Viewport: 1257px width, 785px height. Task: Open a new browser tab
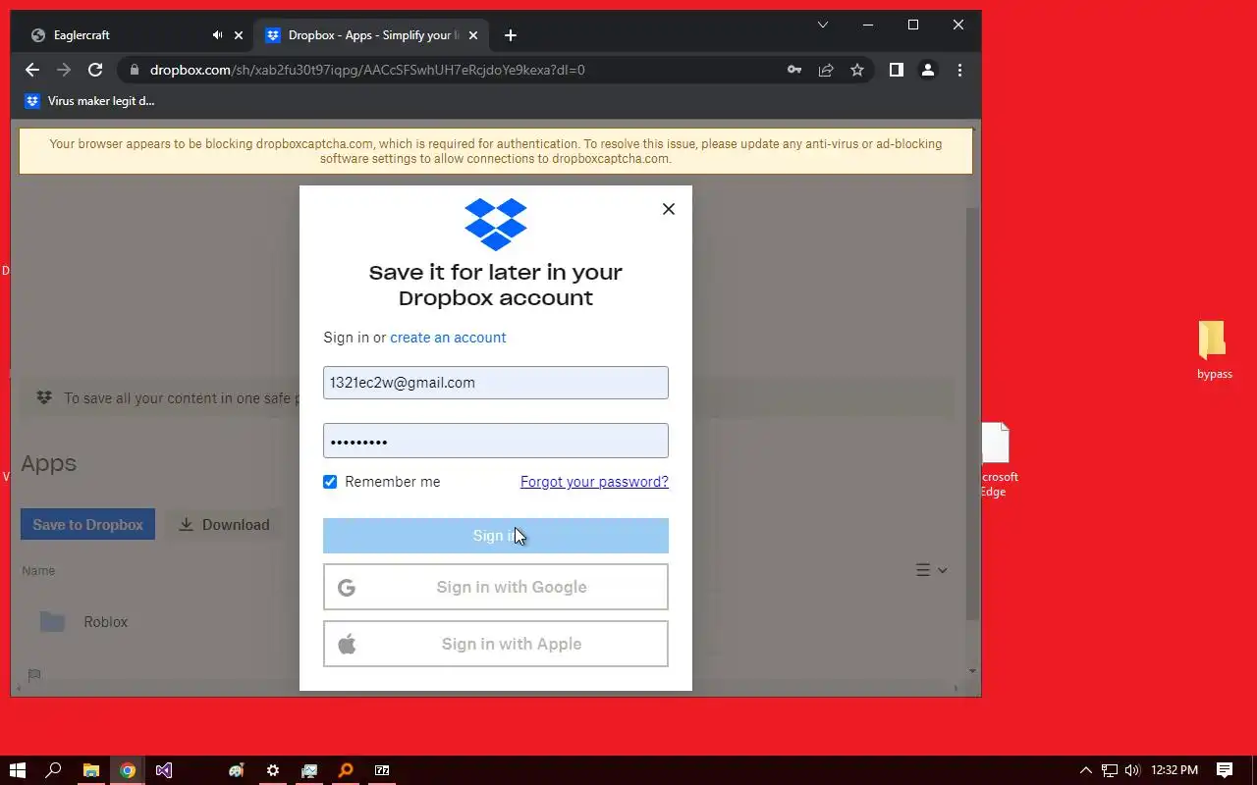point(510,35)
